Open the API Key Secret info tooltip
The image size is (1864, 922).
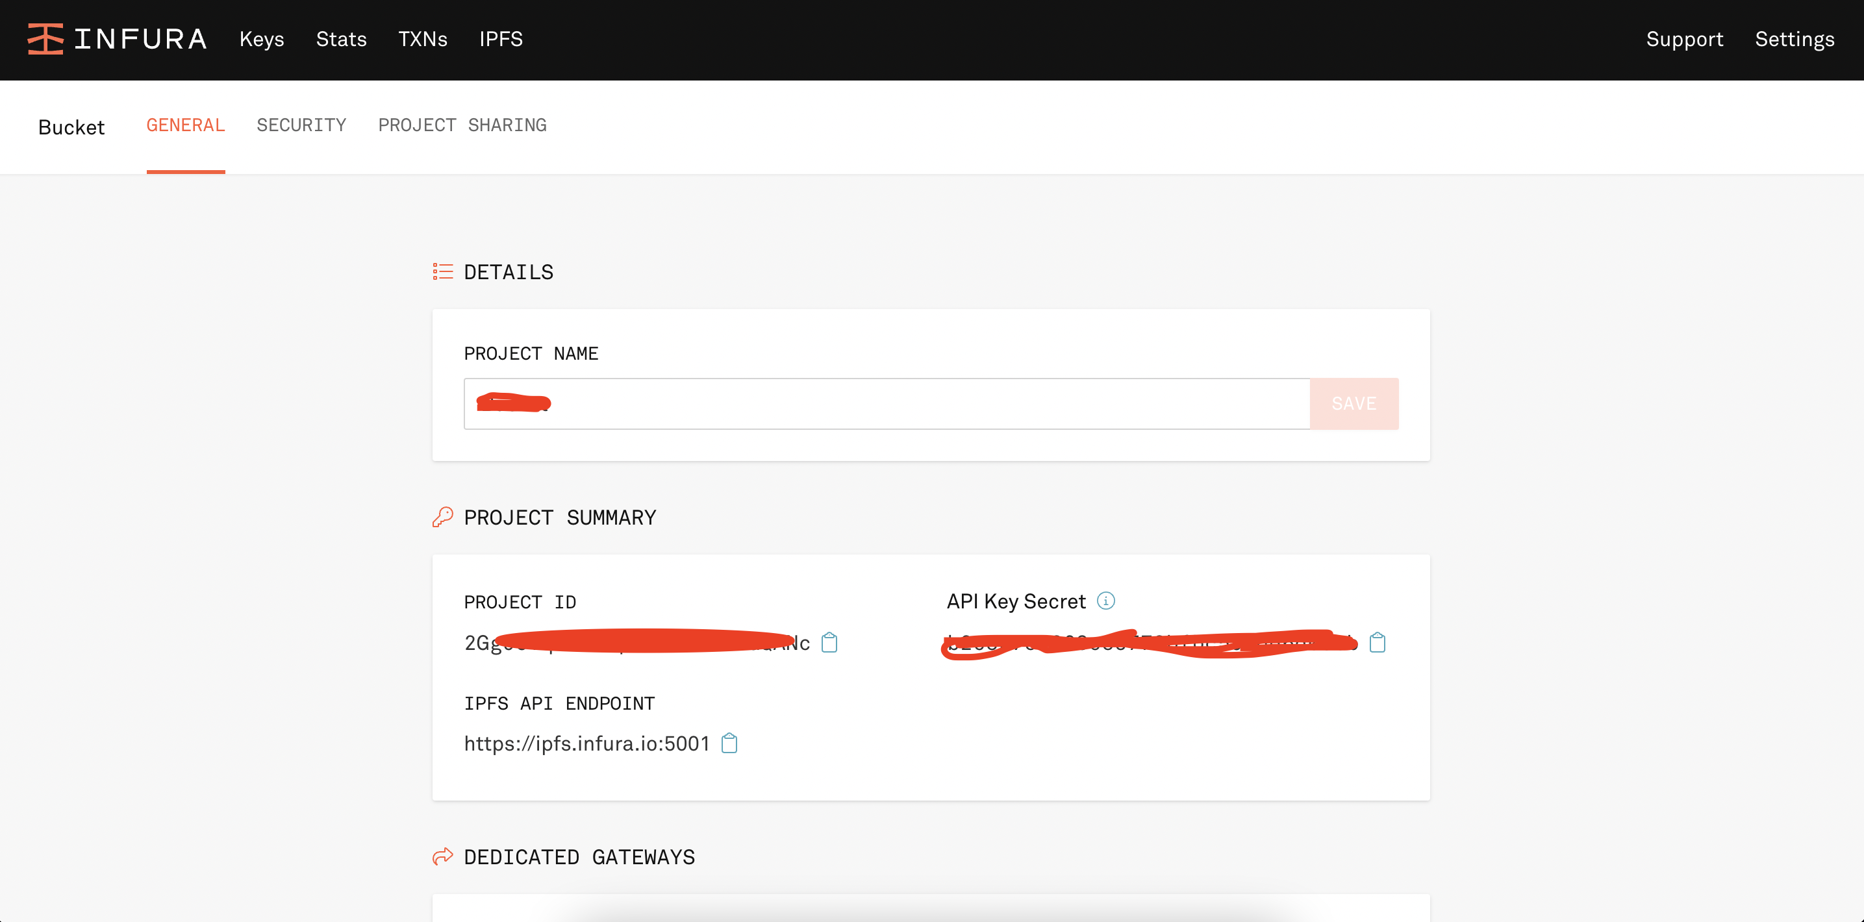point(1105,601)
